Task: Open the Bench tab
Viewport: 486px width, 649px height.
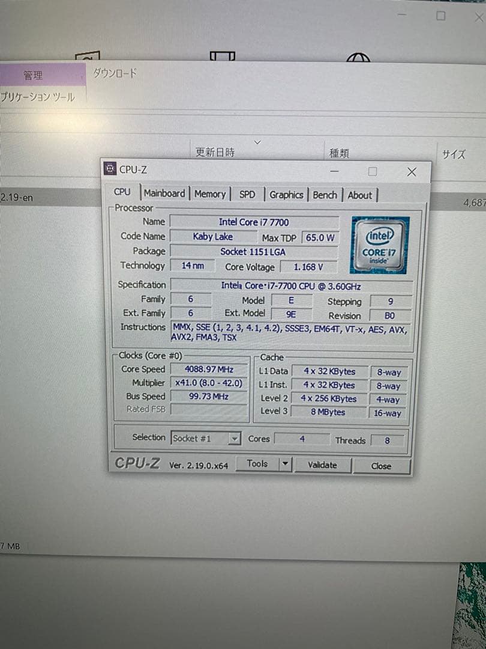Action: click(325, 195)
